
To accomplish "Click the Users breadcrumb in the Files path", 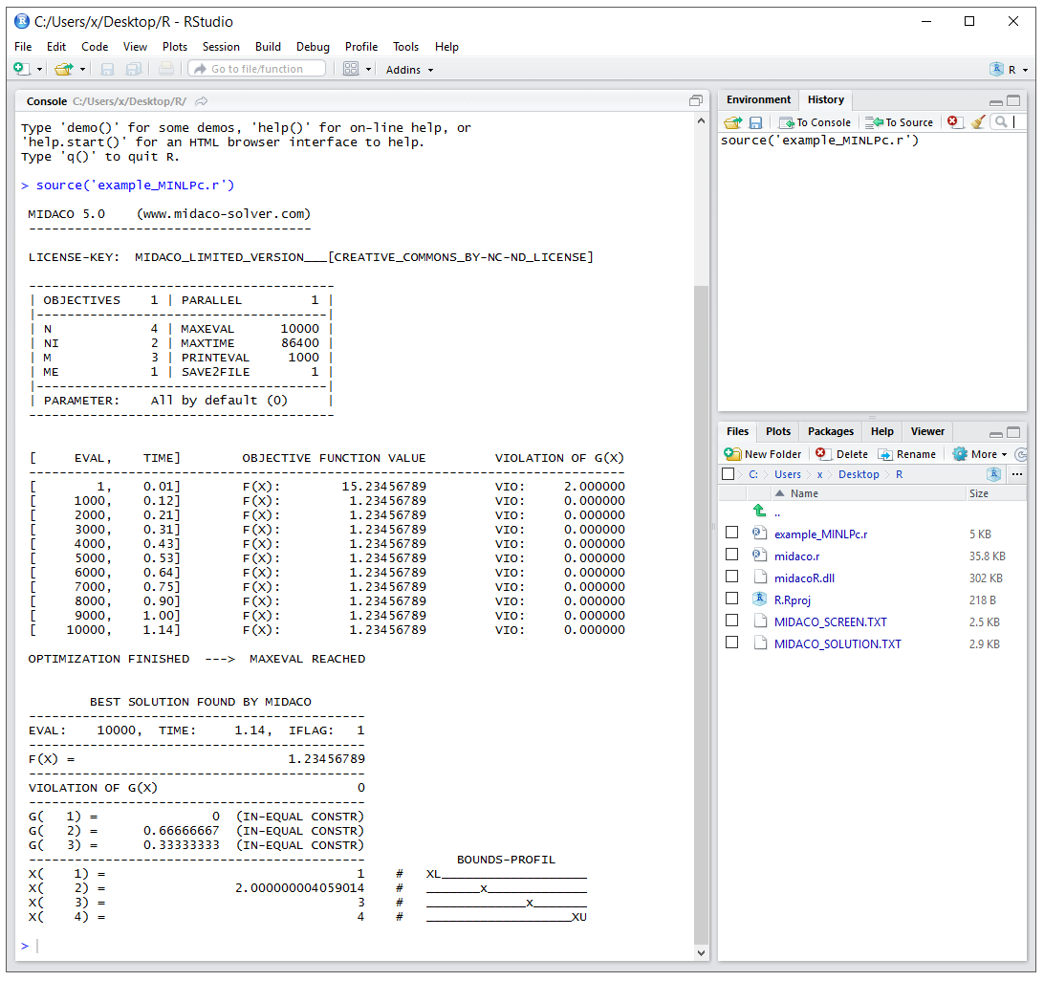I will pos(787,474).
